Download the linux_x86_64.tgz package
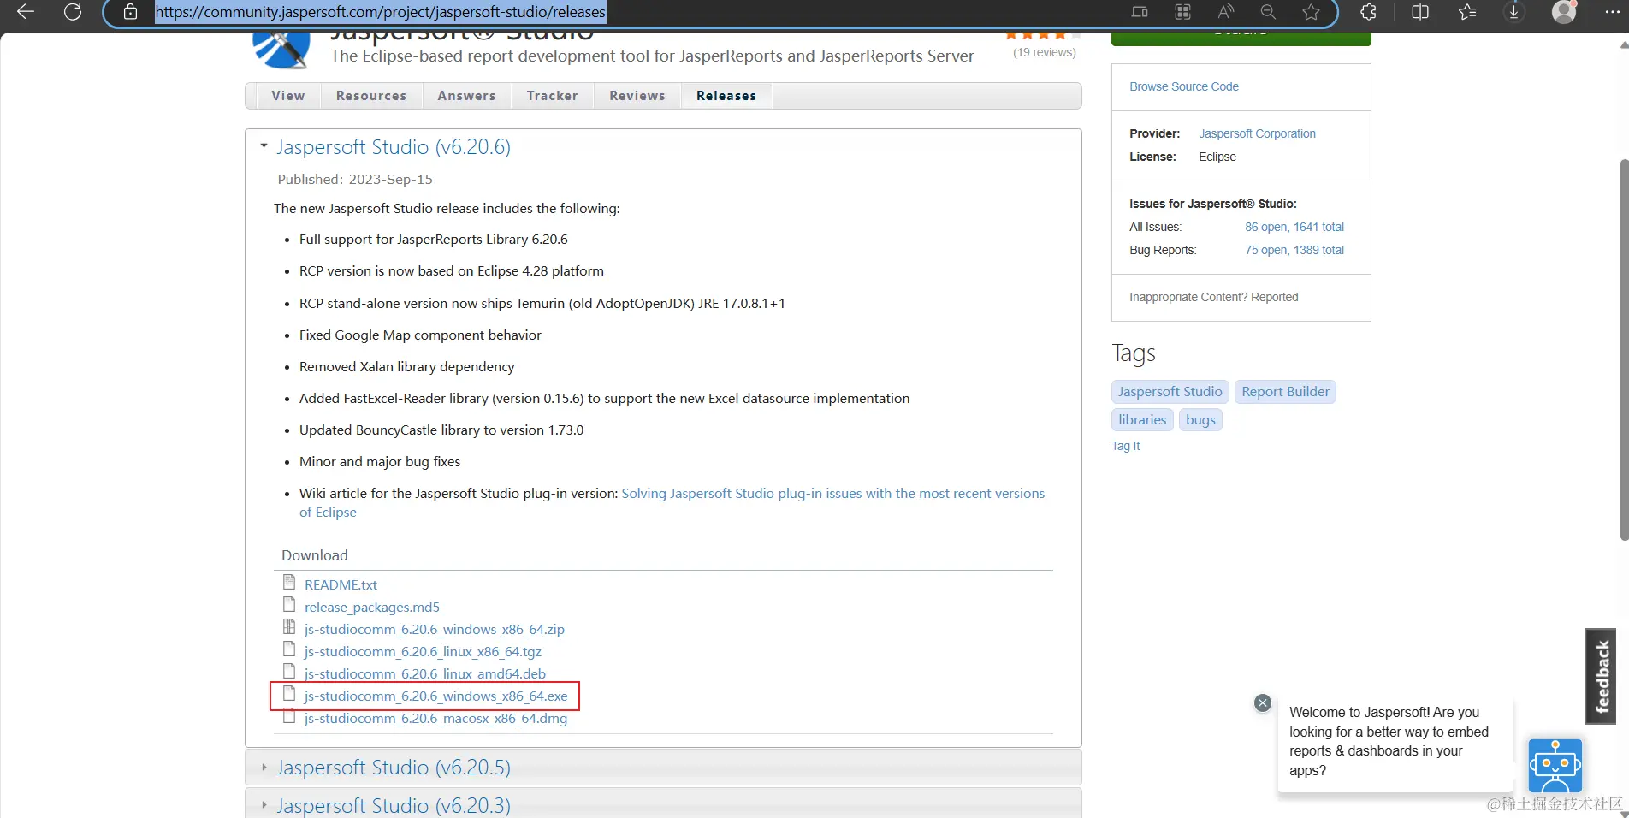The image size is (1629, 818). (x=423, y=651)
